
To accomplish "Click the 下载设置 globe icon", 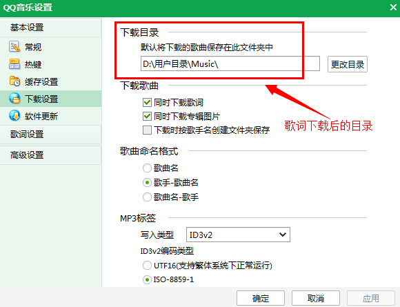I will tap(14, 99).
